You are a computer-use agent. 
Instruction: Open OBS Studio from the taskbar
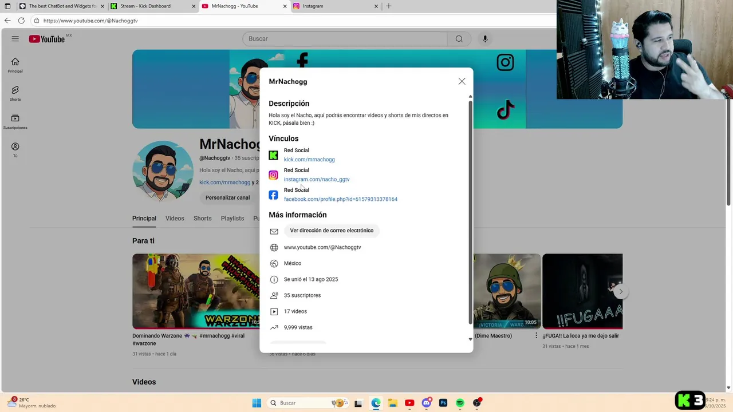click(x=477, y=403)
